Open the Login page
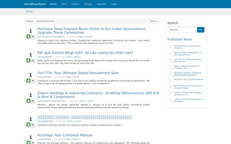Screen dimensions: 231x144 114,4
